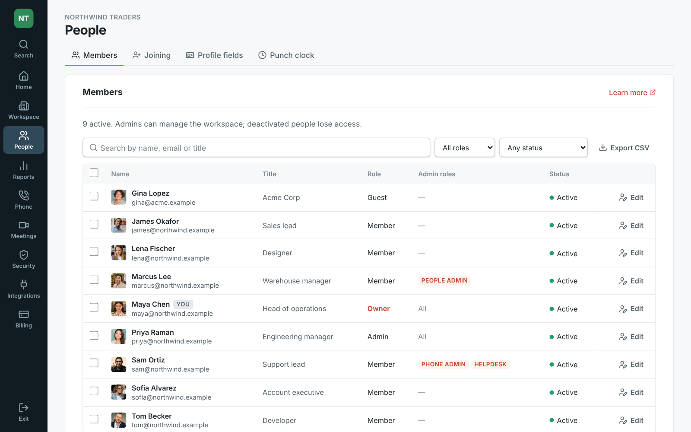Screen dimensions: 691x432
Task: Click the Name column header
Action: [x=120, y=174]
